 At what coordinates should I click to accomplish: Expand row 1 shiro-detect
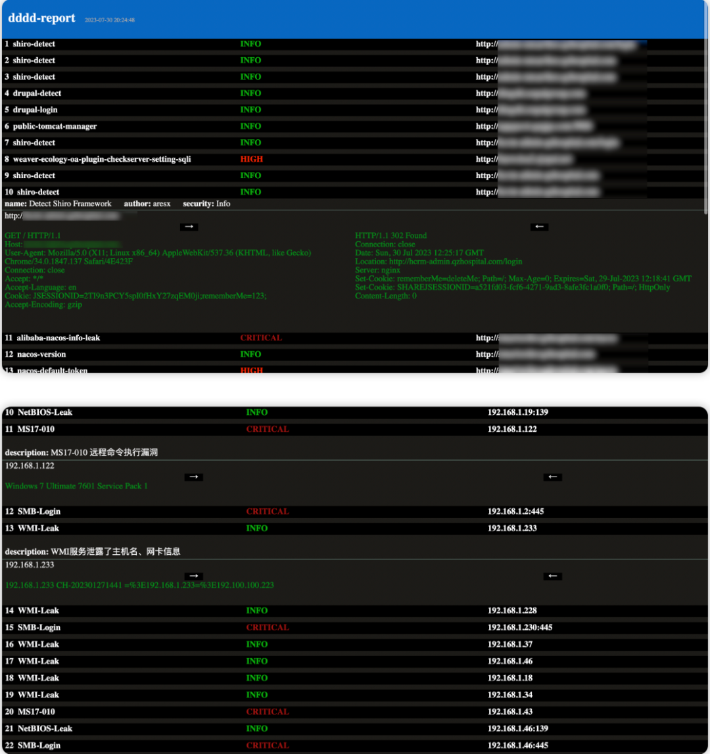point(354,44)
